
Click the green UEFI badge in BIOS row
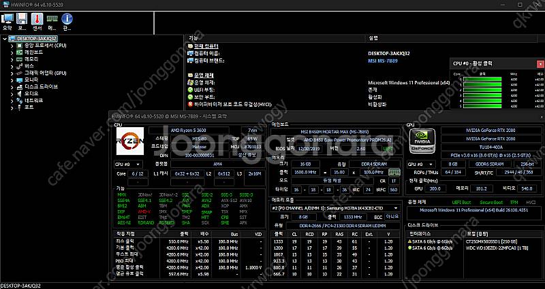click(388, 148)
